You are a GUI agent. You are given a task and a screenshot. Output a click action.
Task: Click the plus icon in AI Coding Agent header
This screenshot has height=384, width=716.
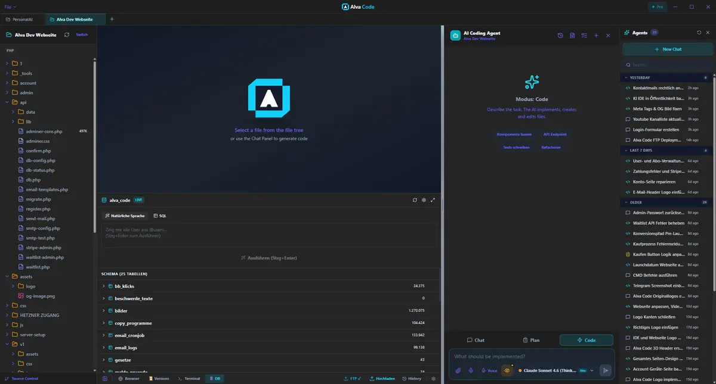(x=596, y=36)
